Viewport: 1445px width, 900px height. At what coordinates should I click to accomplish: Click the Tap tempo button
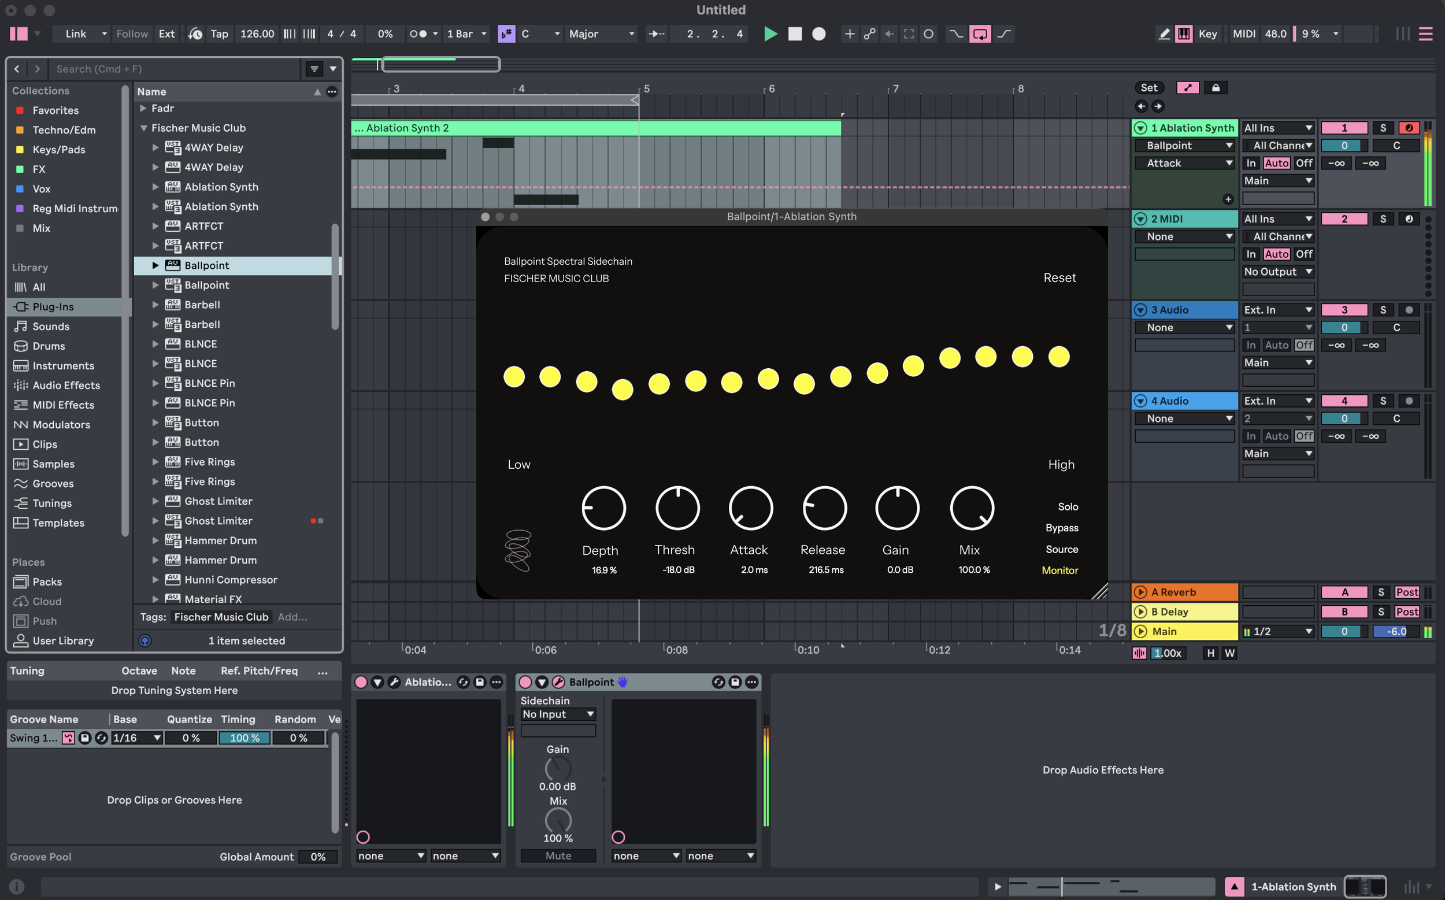[x=219, y=34]
